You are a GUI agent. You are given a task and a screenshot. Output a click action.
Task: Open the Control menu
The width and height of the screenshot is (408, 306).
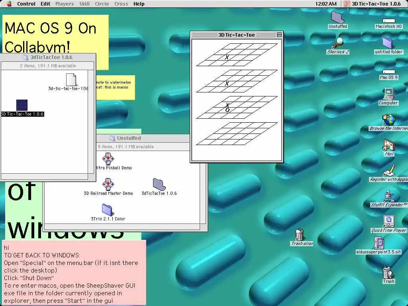coord(26,4)
